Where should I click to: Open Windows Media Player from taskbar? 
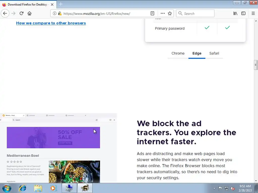53,188
